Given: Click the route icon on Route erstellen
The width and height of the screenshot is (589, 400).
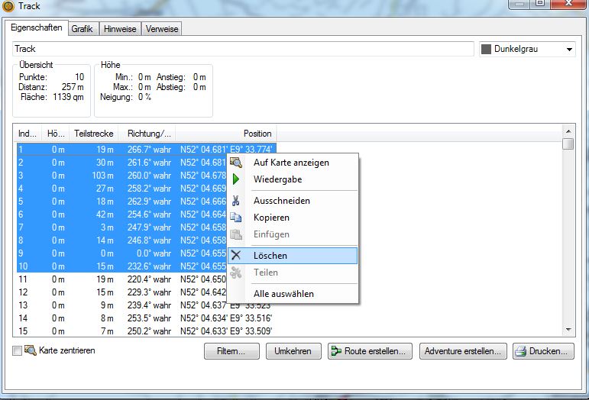Looking at the screenshot, I should [x=335, y=352].
